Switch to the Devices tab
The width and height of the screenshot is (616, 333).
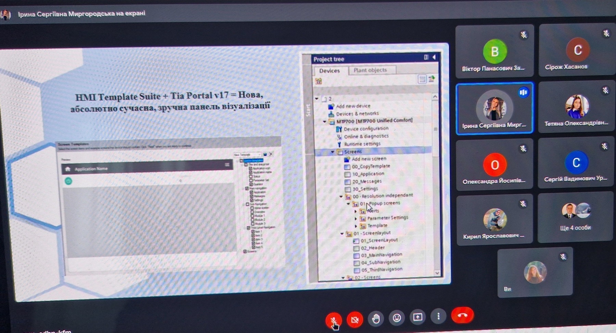tap(329, 71)
